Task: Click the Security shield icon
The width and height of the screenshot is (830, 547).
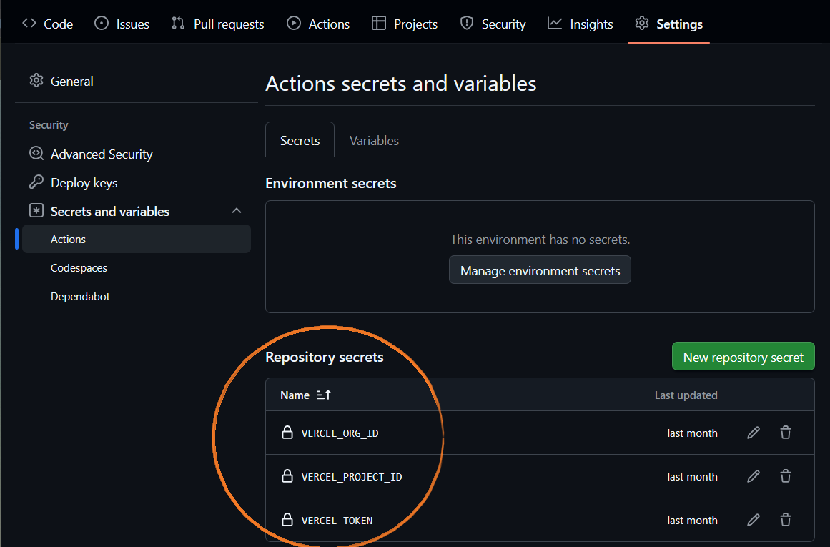Action: click(466, 24)
